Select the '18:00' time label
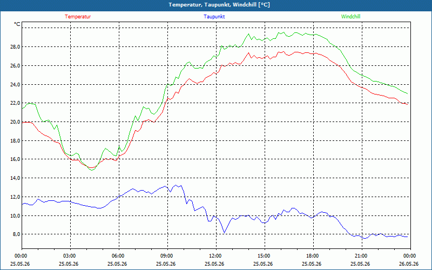 313,256
